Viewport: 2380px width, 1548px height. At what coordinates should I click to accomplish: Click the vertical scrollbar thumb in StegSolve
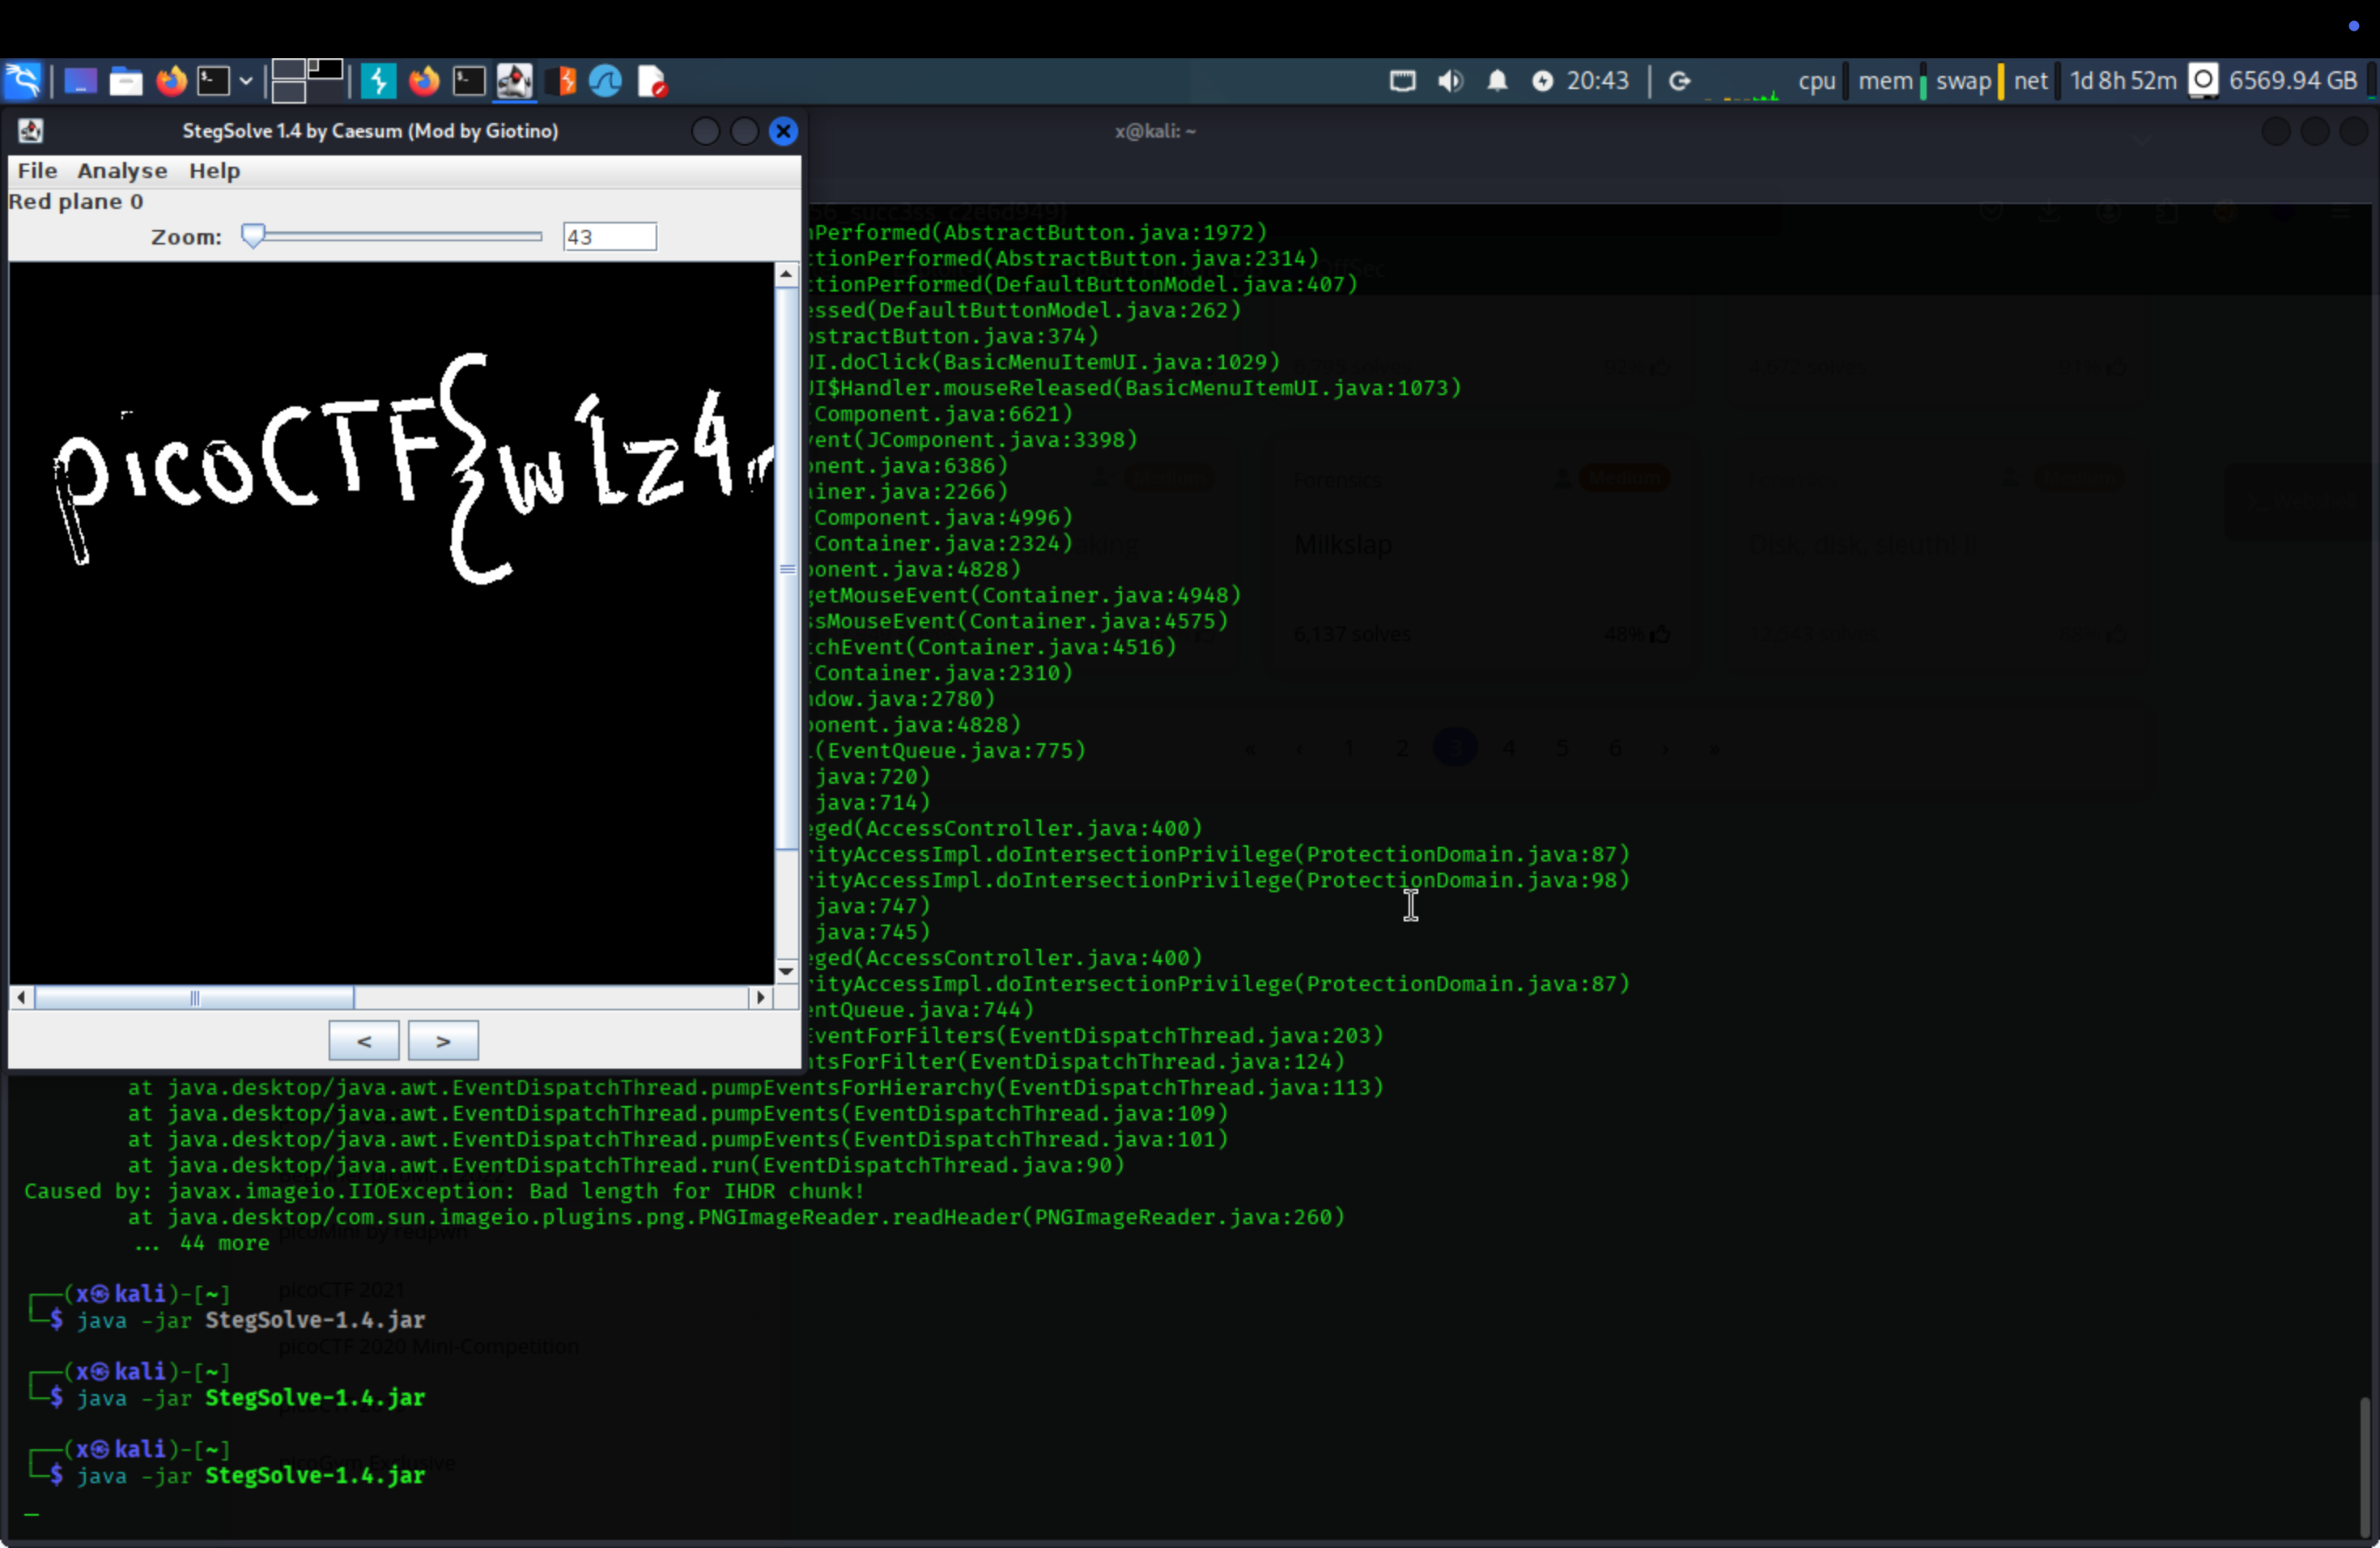click(x=786, y=568)
